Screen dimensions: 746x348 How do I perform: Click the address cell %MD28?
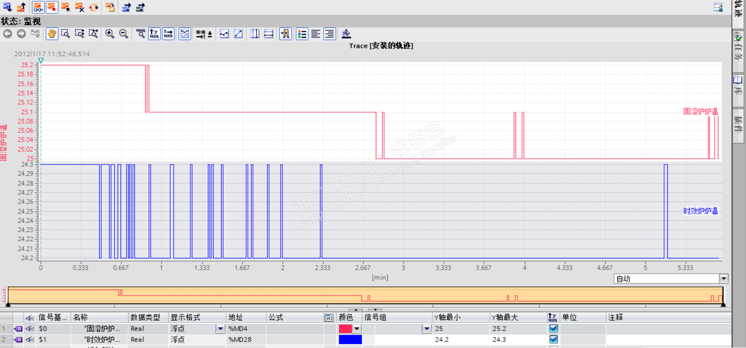[x=247, y=340]
